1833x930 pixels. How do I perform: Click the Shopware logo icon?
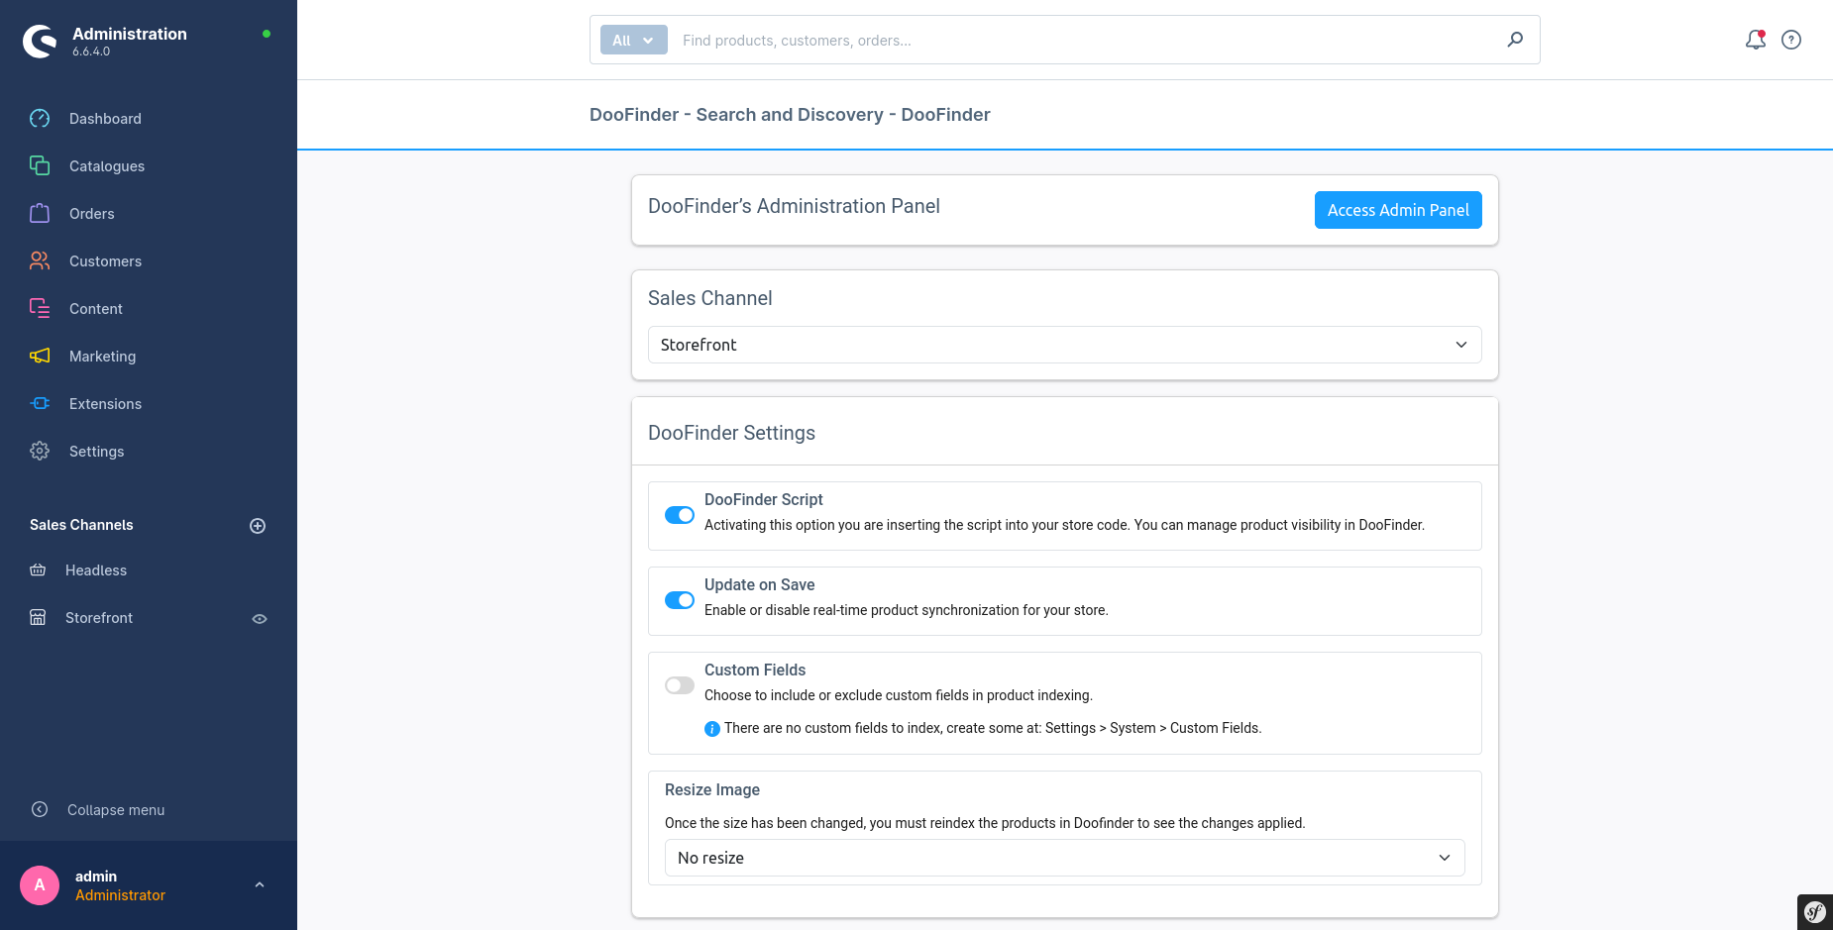coord(40,41)
